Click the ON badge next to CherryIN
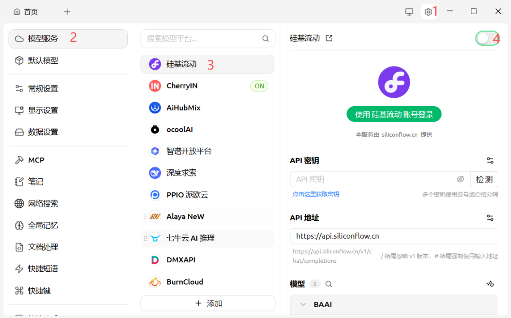The image size is (511, 318). (259, 86)
